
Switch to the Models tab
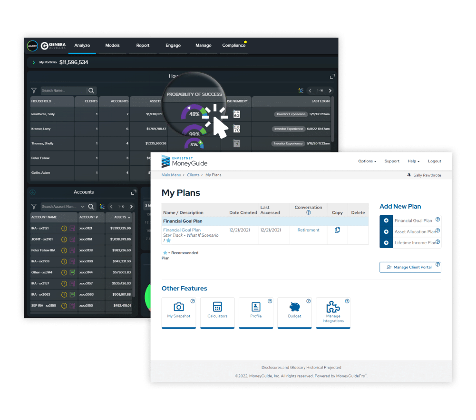point(112,46)
